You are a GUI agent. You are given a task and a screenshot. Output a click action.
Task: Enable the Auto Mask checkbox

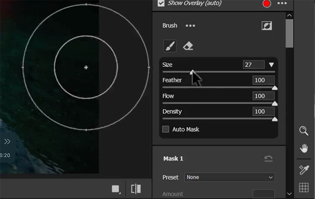[x=166, y=129]
